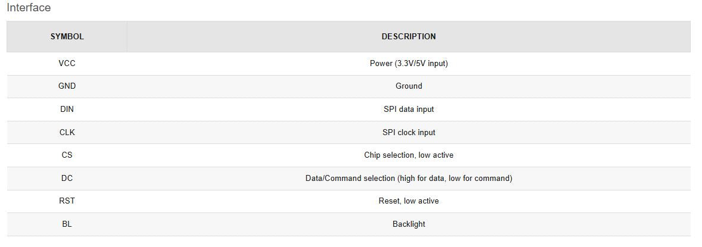Screen dimensions: 702x247
Task: Click the Data/Command selection description
Action: (x=408, y=179)
